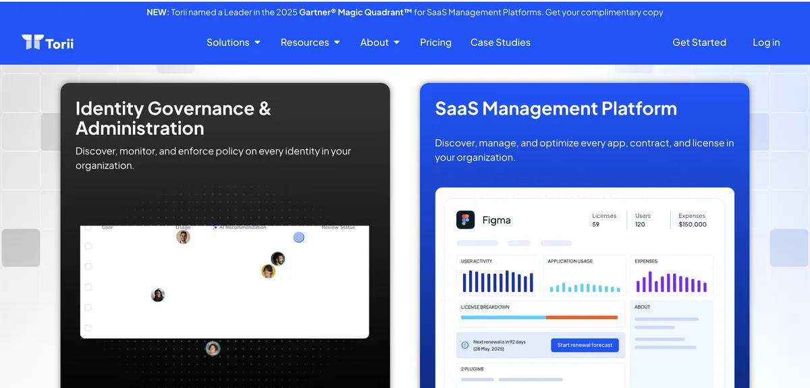Open the Gartner Magic Quadrant announcement banner
Viewport: 810px width, 388px height.
pyautogui.click(x=405, y=12)
